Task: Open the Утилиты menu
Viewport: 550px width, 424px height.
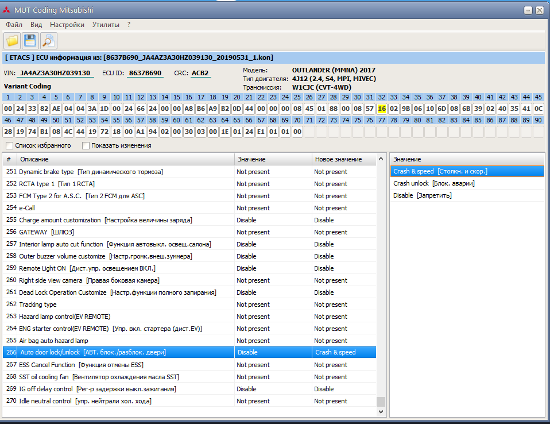Action: 106,25
